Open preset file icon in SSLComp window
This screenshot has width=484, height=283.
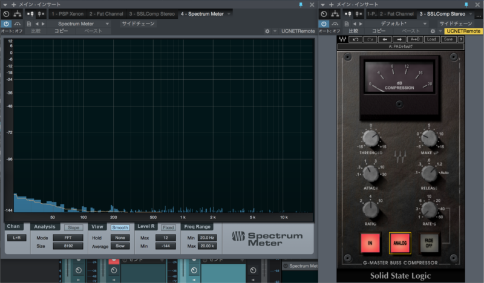(346, 24)
